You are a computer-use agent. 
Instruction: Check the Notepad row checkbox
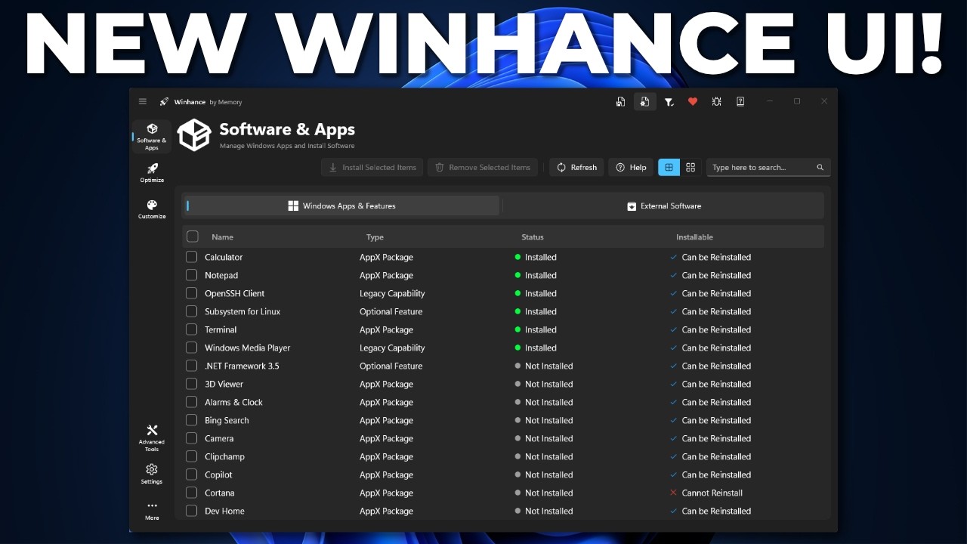tap(191, 275)
